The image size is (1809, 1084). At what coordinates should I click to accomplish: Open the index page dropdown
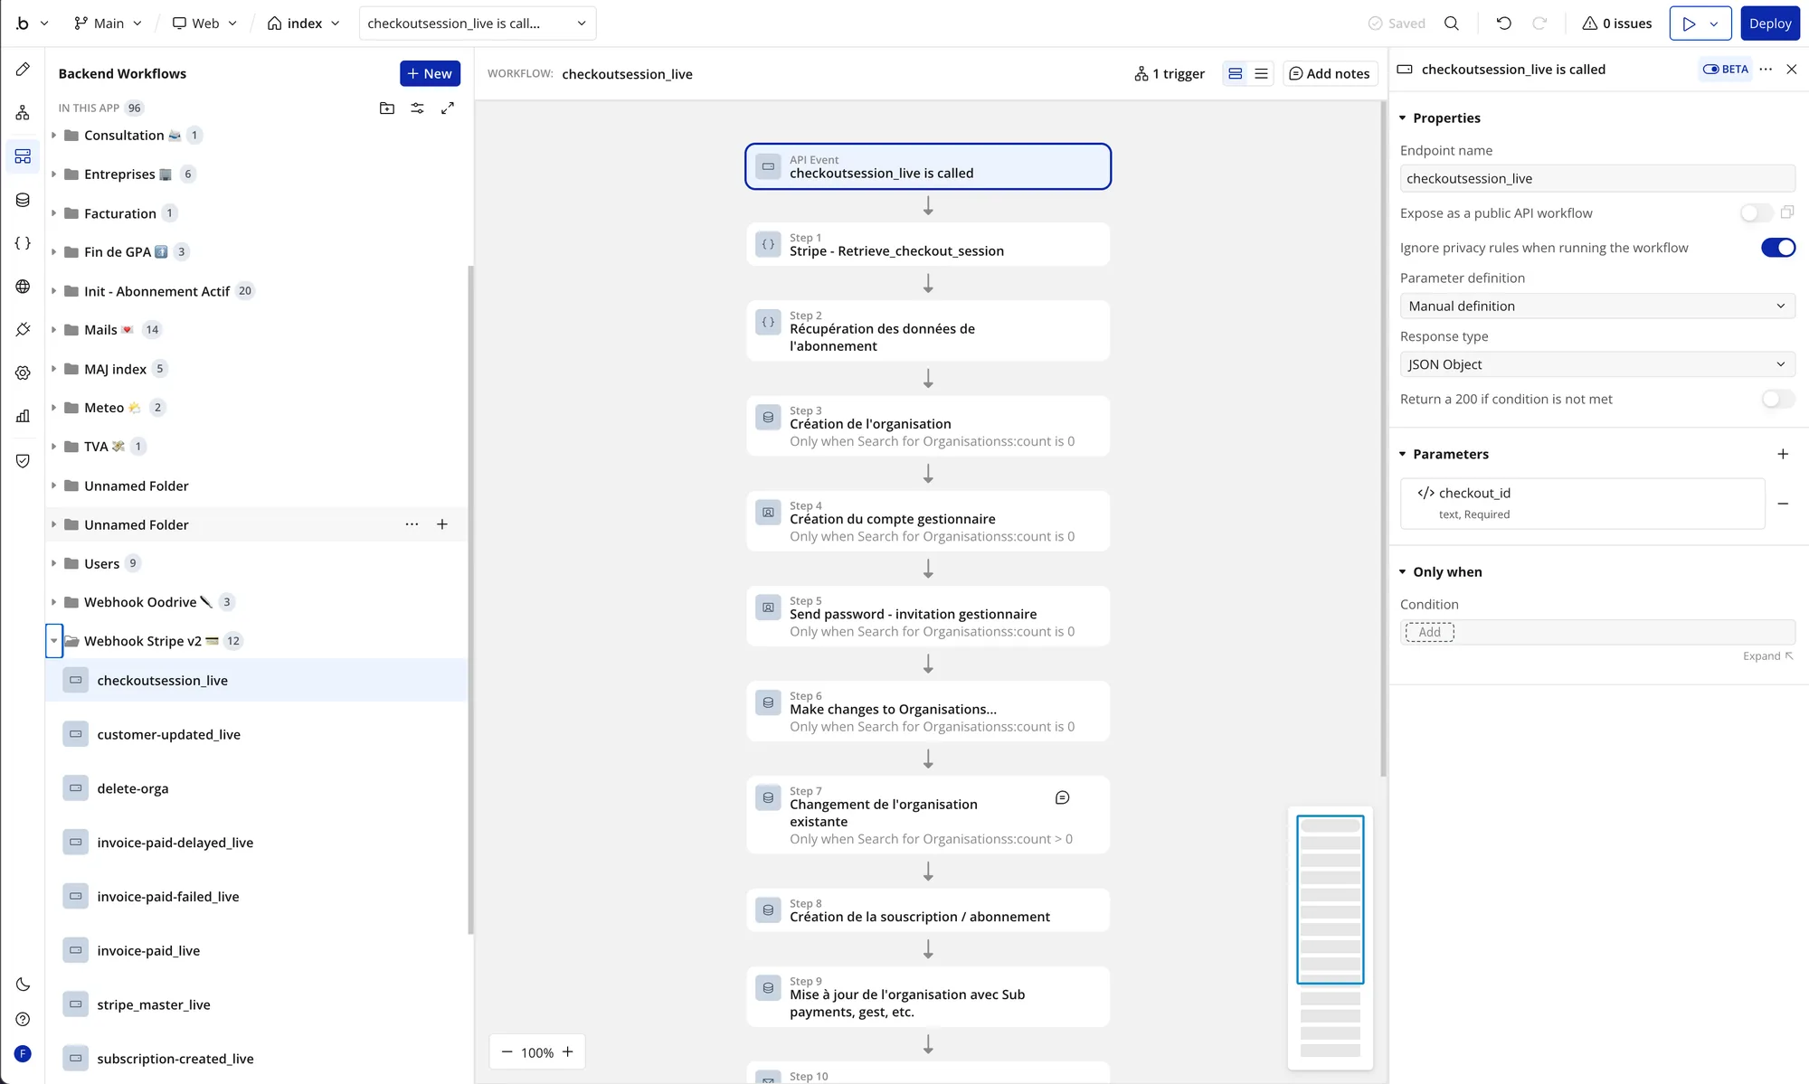(x=304, y=24)
